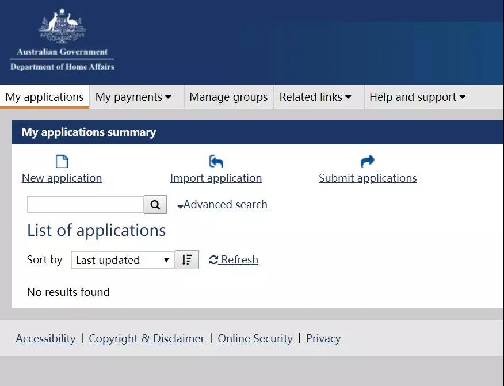Image resolution: width=504 pixels, height=386 pixels.
Task: Open the Sort by Last updated dropdown
Action: 123,260
